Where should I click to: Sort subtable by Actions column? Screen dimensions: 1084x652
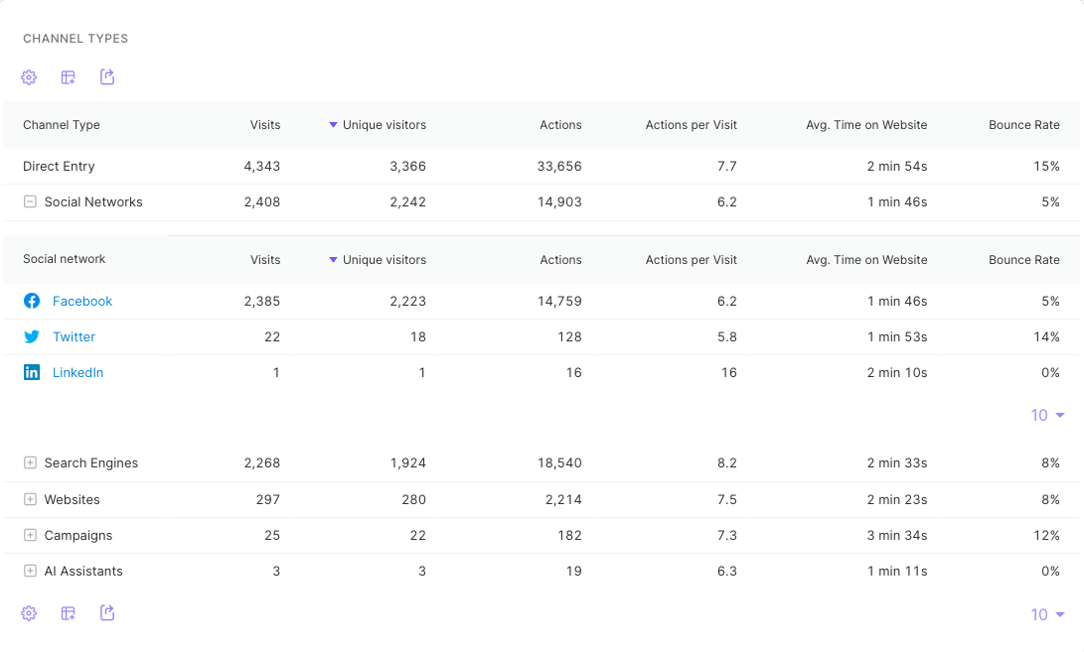coord(560,260)
